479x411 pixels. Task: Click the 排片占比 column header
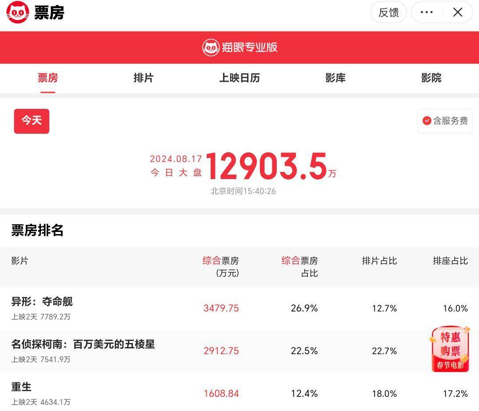(x=379, y=261)
